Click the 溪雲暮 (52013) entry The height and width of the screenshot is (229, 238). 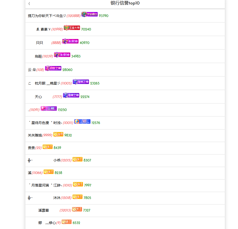tap(125, 210)
